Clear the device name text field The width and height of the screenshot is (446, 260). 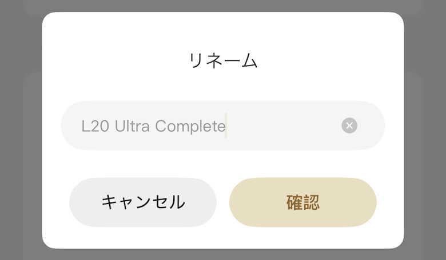349,125
